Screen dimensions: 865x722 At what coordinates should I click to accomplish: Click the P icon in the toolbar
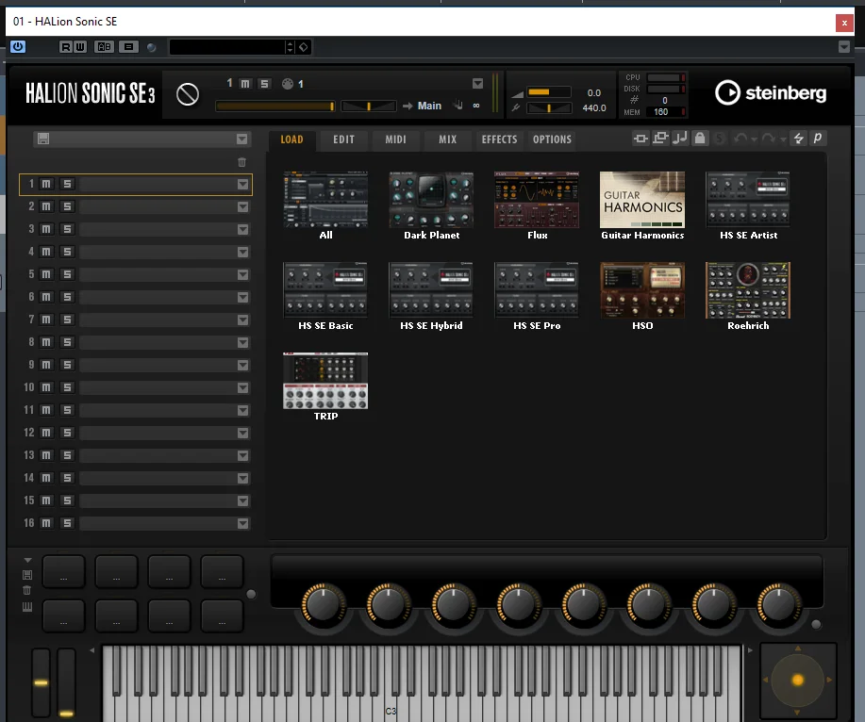click(818, 139)
